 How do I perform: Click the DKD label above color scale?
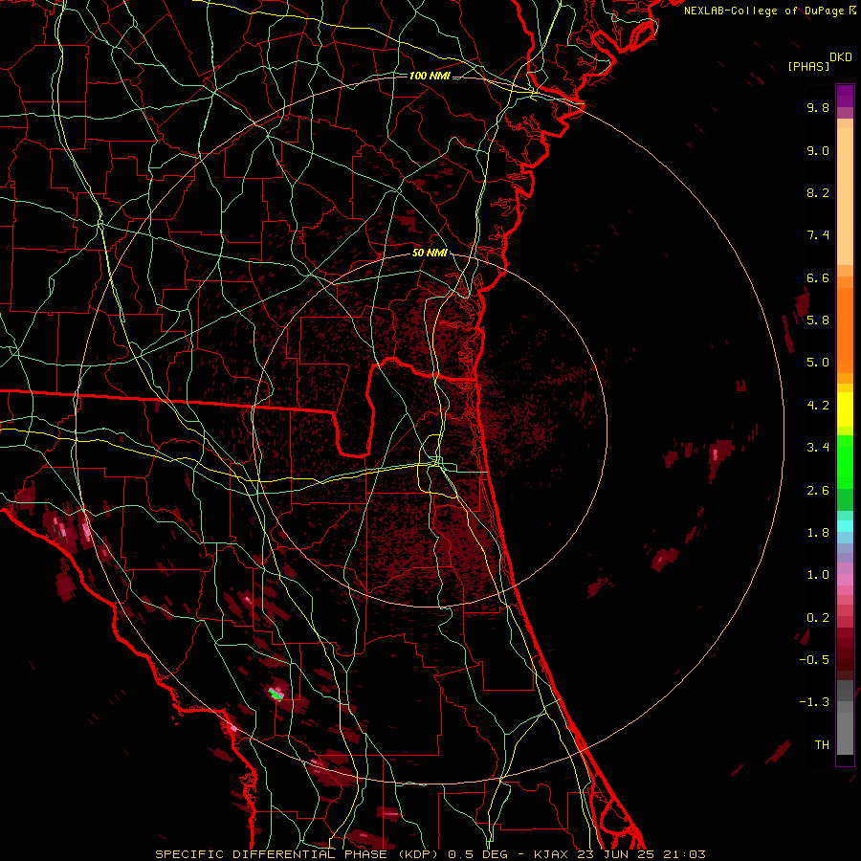(x=841, y=57)
